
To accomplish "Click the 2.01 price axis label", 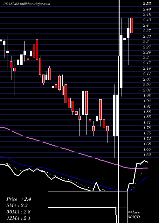I will coord(147,90).
